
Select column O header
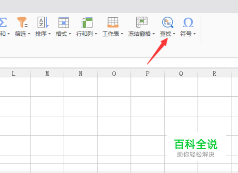pos(114,73)
